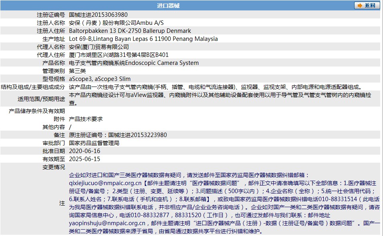
Task: Select the label 管理类别
Action: click(54, 71)
